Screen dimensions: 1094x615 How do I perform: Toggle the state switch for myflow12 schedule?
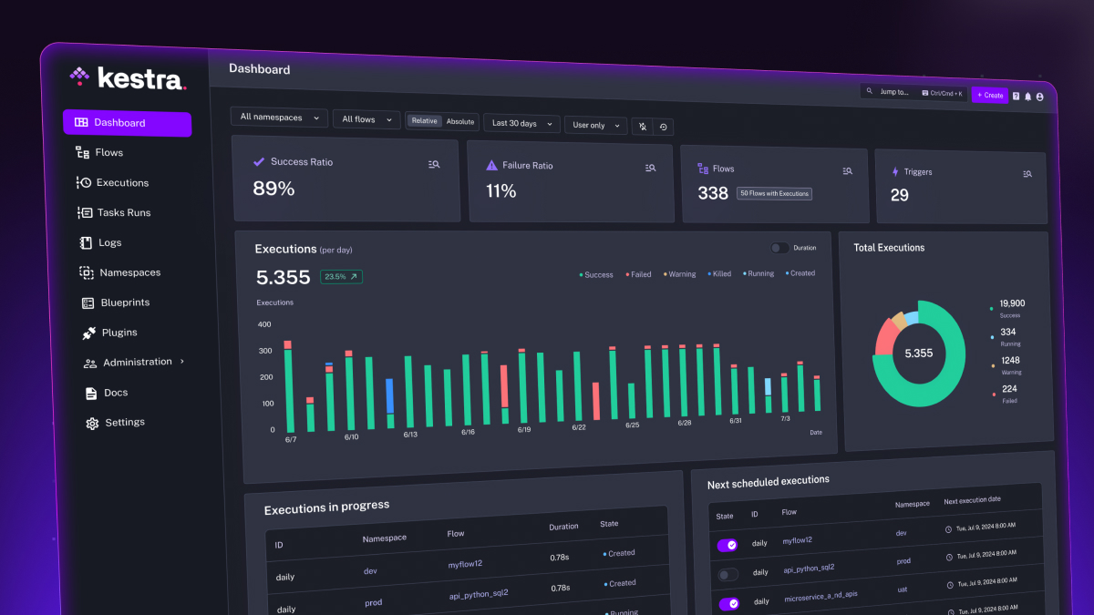728,545
